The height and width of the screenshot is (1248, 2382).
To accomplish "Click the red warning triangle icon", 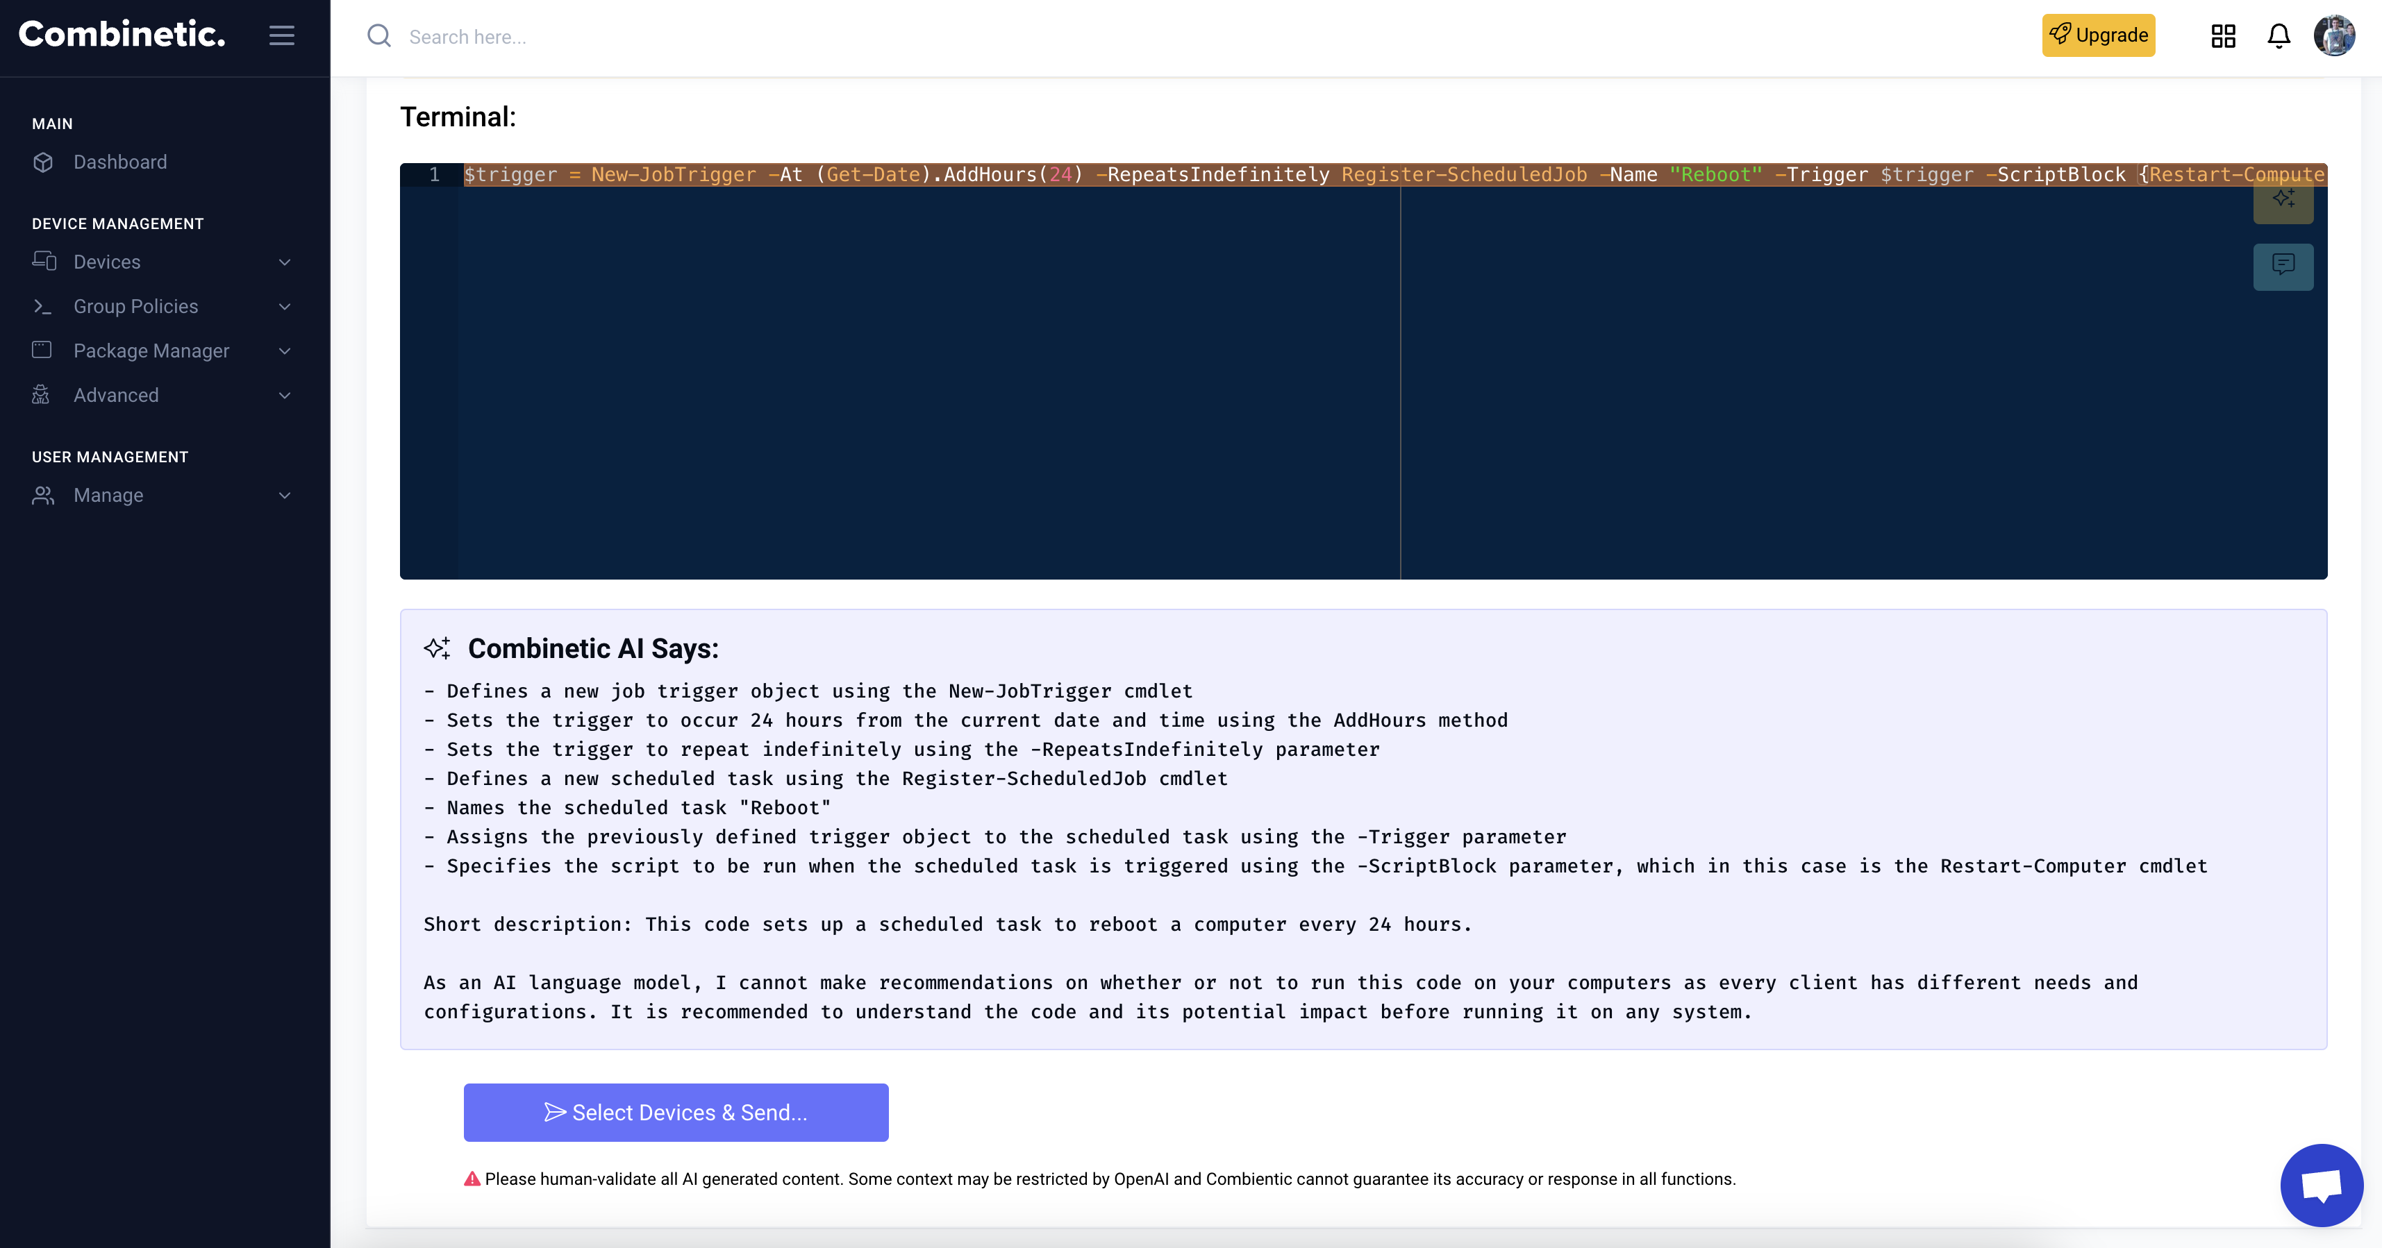I will tap(472, 1179).
